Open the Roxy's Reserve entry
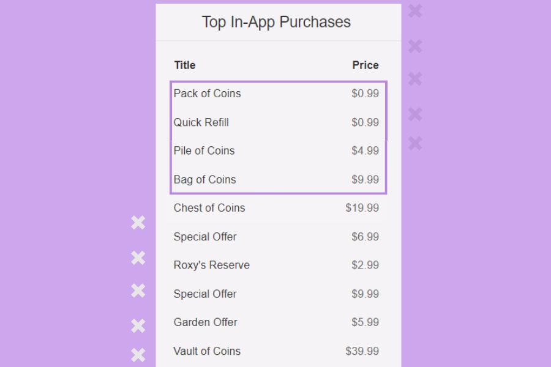 212,265
